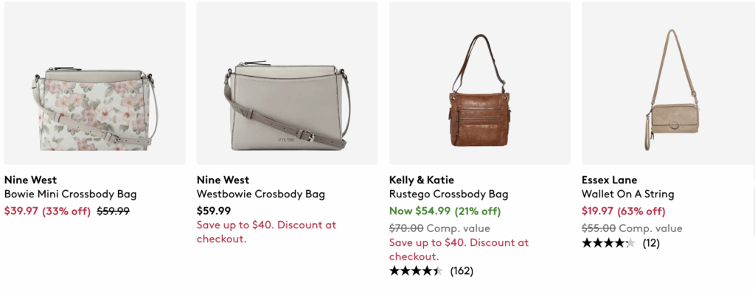The width and height of the screenshot is (755, 291).
Task: Open the beige Wallet On A String image
Action: [668, 83]
